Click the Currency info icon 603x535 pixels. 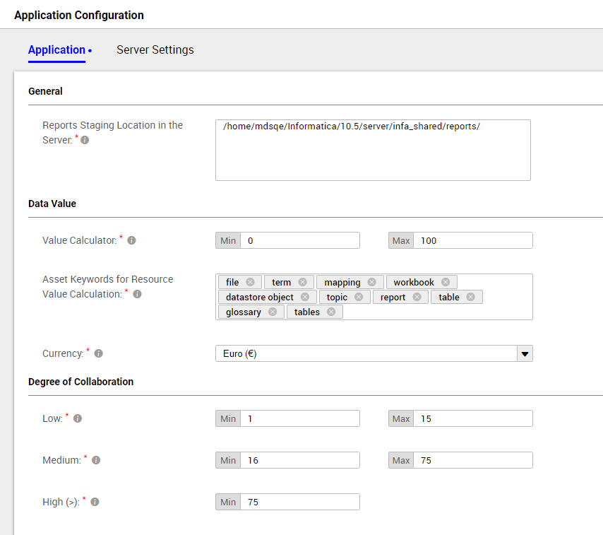pos(98,353)
